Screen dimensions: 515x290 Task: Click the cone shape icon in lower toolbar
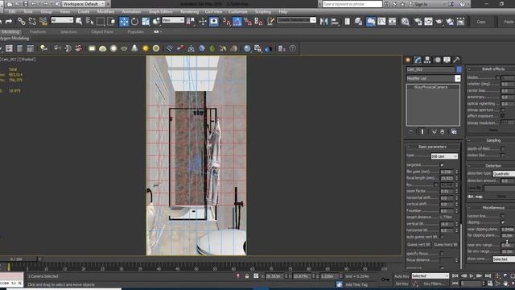(134, 48)
